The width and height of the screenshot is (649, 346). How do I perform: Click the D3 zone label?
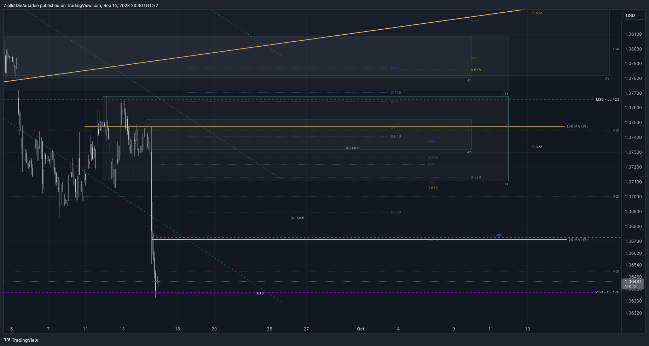pyautogui.click(x=607, y=78)
